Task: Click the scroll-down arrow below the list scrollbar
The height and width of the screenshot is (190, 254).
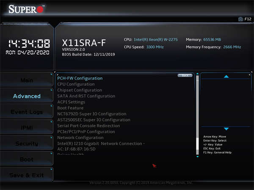Action: (x=197, y=157)
